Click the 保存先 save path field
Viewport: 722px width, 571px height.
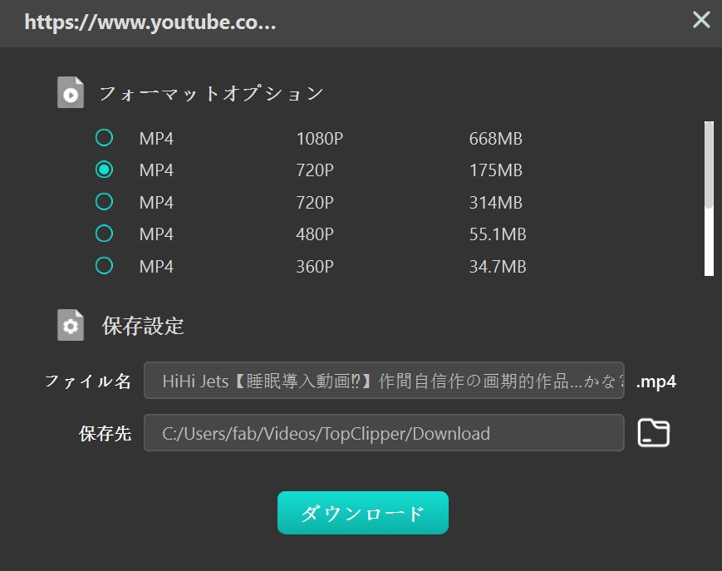[384, 433]
